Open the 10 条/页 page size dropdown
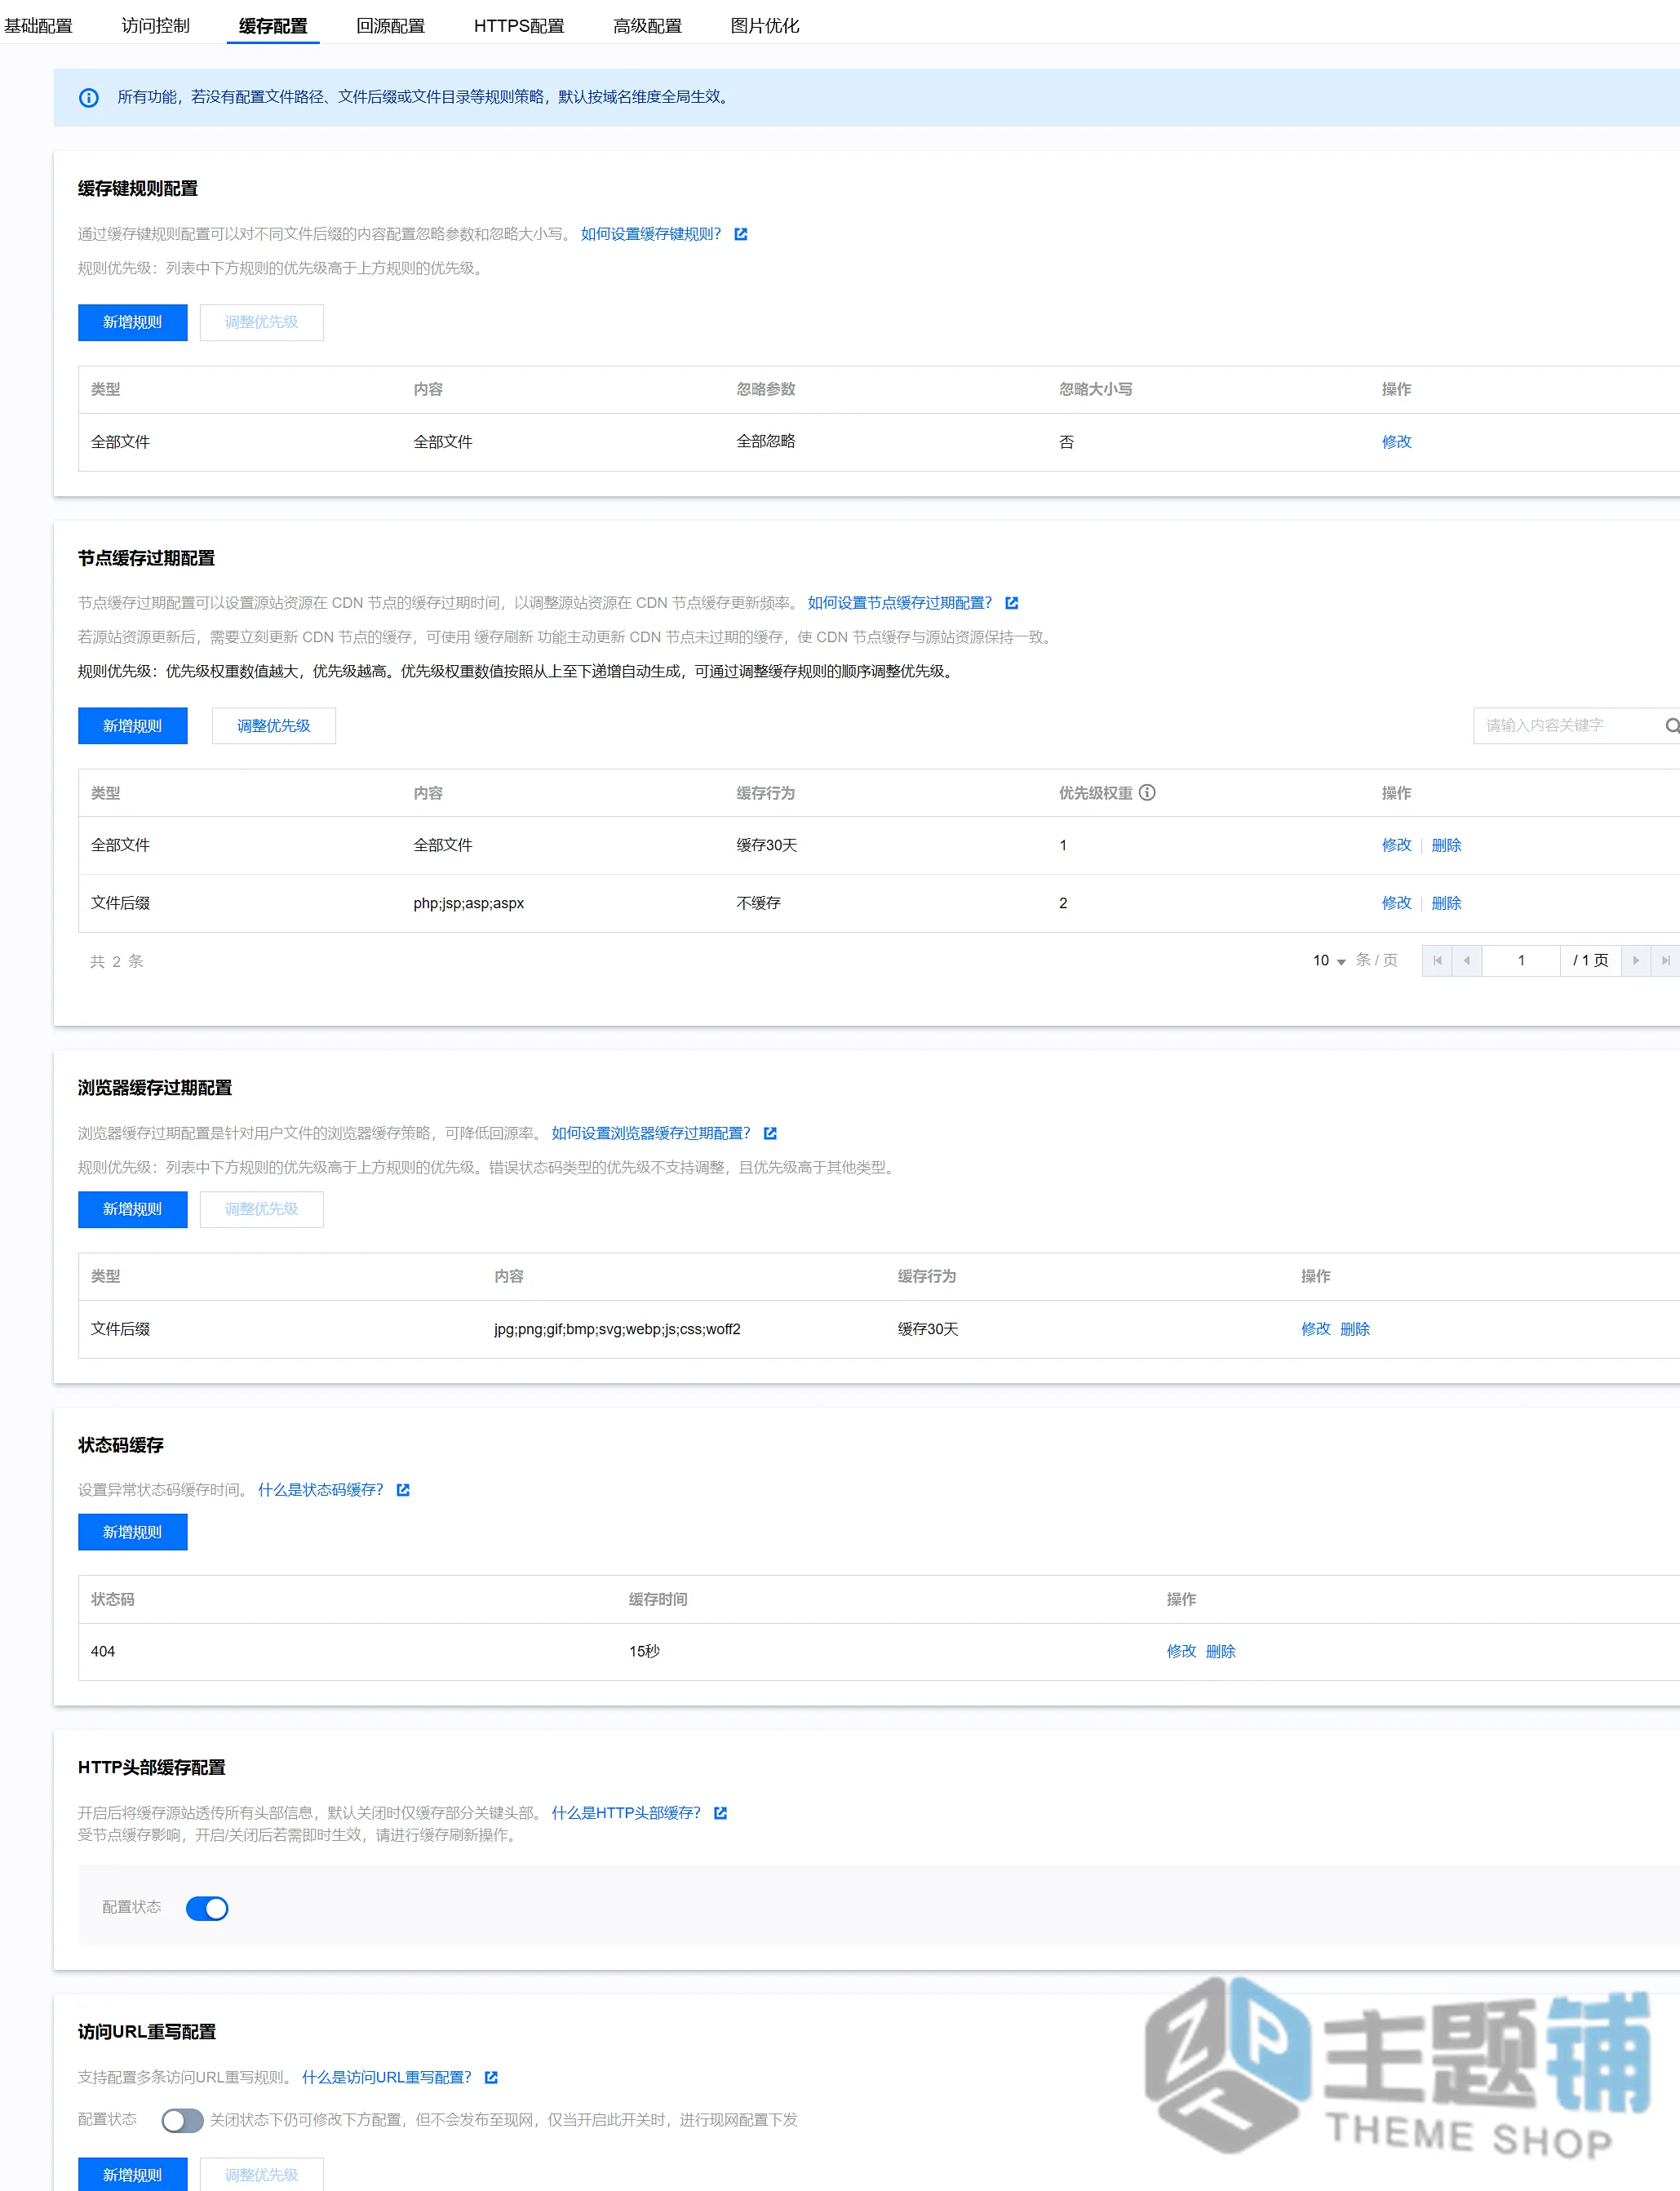This screenshot has height=2191, width=1680. pyautogui.click(x=1329, y=961)
